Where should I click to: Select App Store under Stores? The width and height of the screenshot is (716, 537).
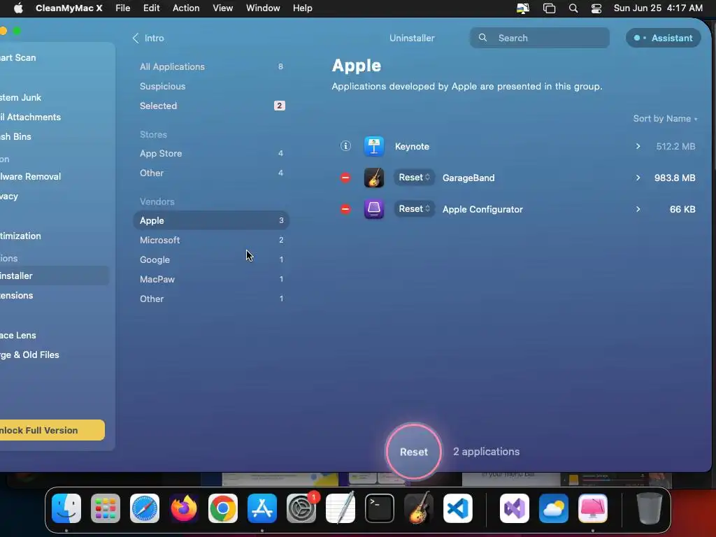[211, 153]
